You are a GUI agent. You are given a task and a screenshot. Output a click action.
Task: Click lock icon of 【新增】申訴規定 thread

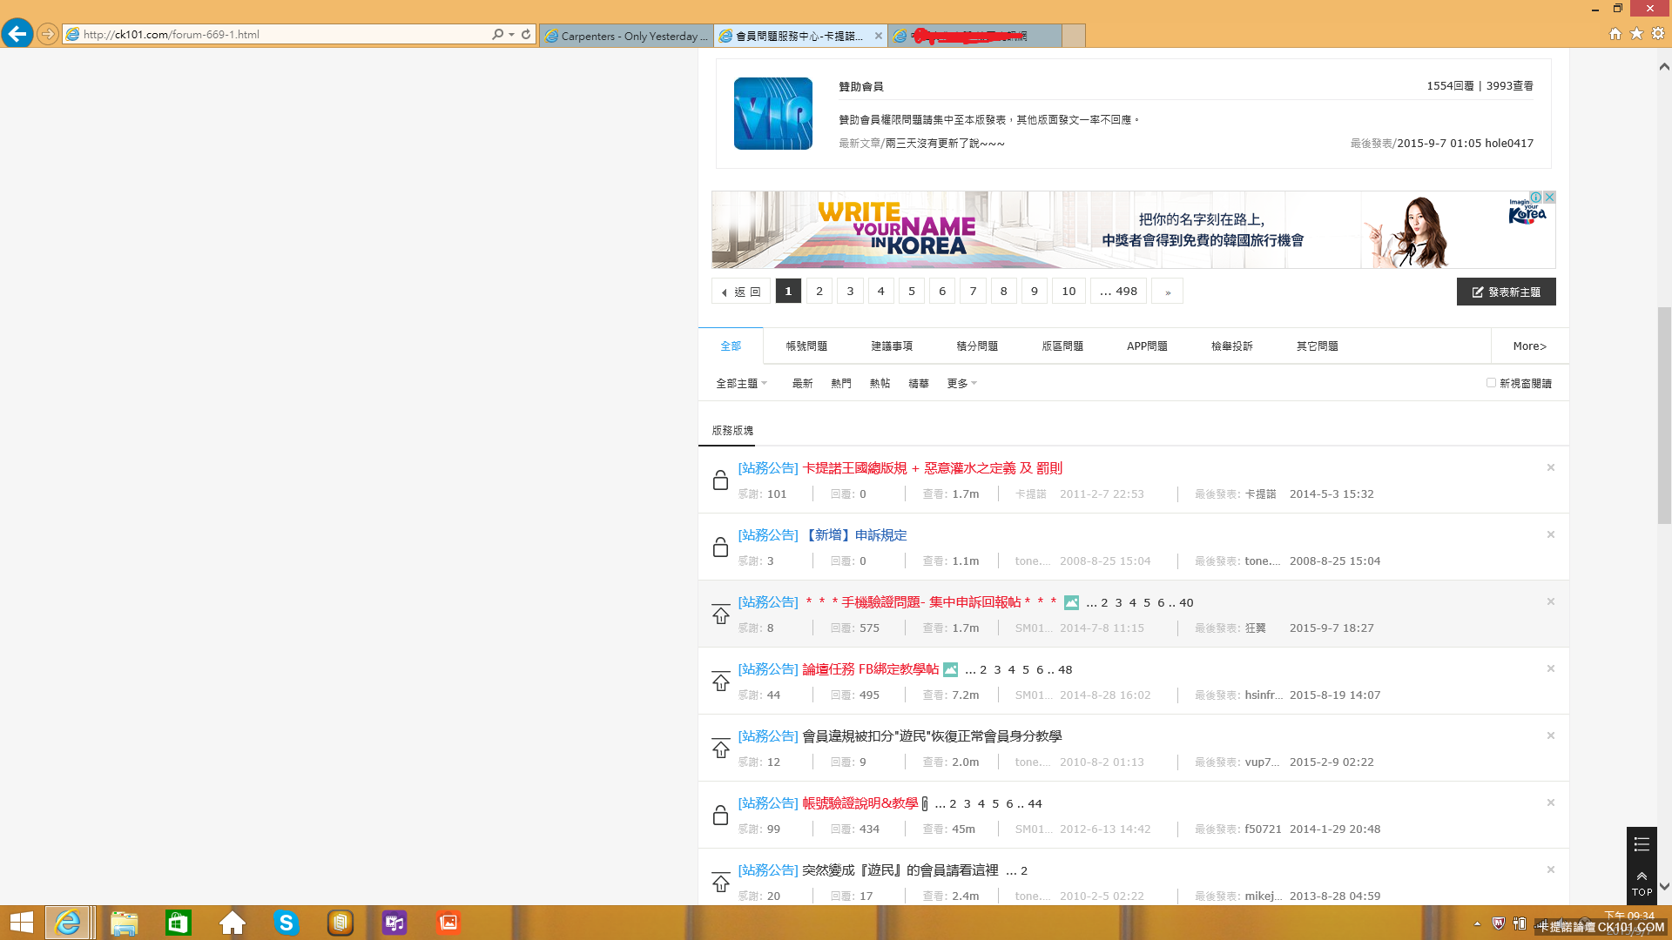click(720, 547)
